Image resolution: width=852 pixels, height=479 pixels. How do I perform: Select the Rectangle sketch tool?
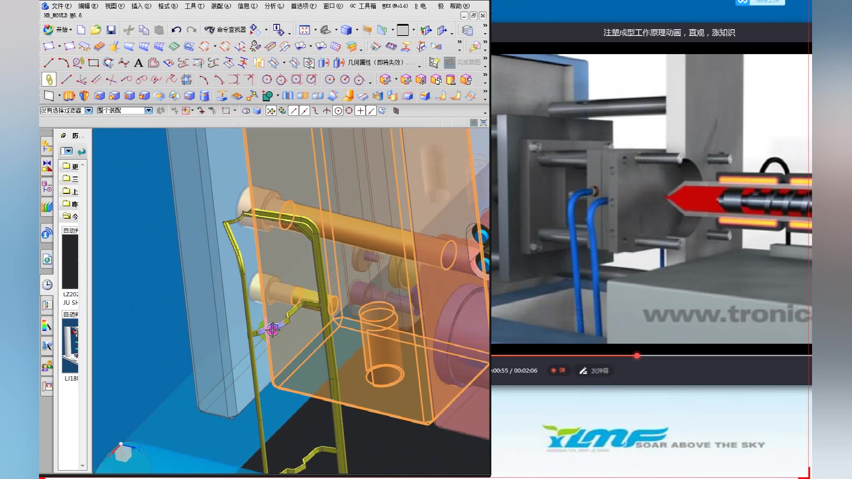(x=93, y=63)
